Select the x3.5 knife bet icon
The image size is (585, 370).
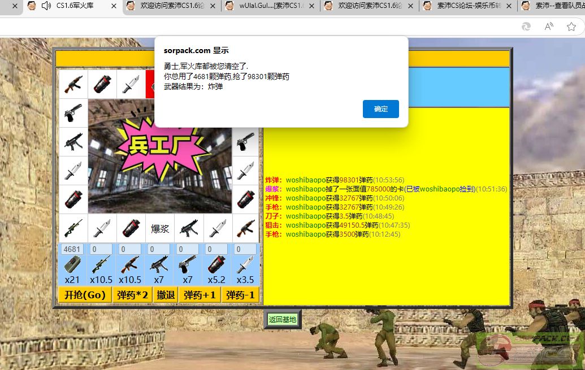click(245, 264)
